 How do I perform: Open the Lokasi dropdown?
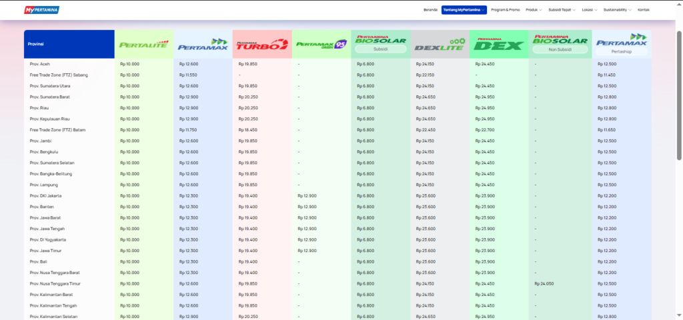(x=590, y=10)
